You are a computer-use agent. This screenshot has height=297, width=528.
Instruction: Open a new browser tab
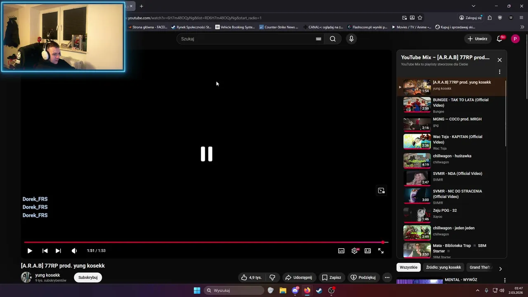coord(141,6)
